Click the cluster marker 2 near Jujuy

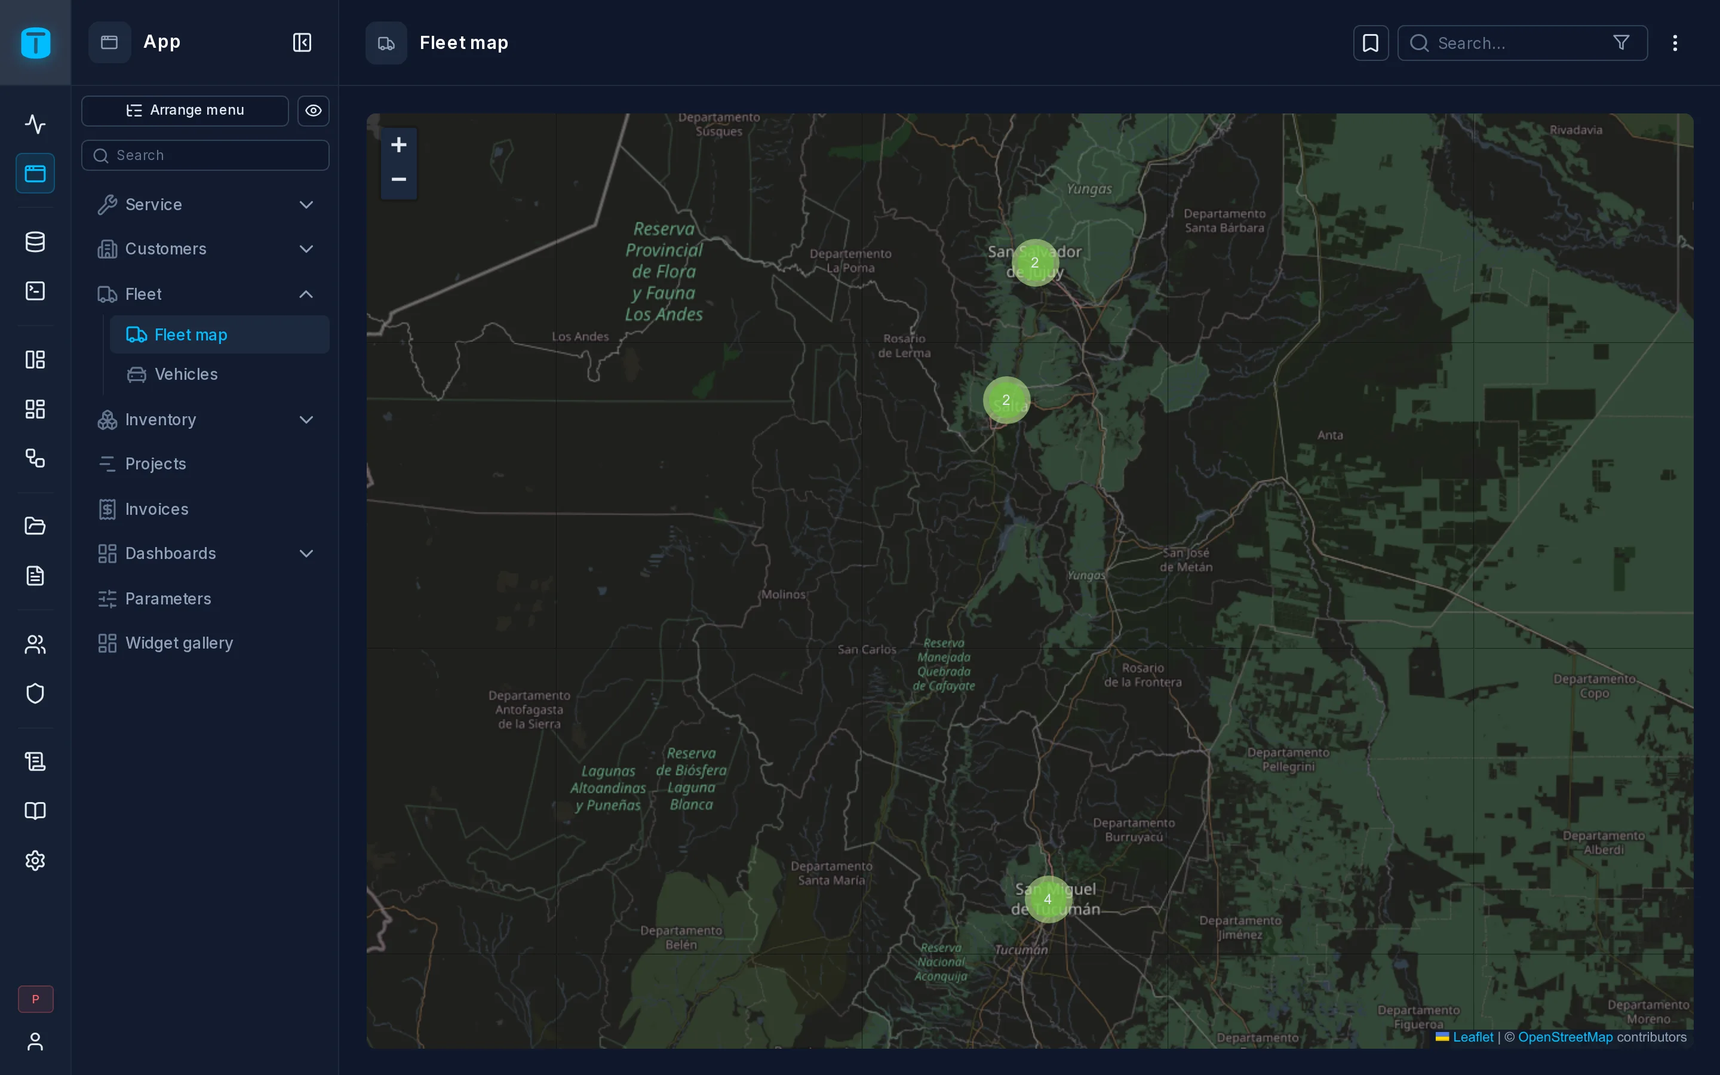click(x=1035, y=263)
